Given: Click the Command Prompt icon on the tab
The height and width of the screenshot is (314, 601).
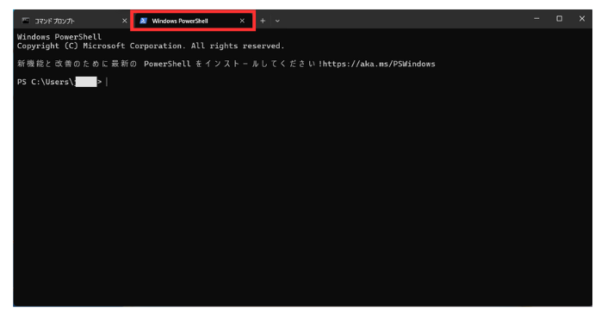Looking at the screenshot, I should click(26, 21).
